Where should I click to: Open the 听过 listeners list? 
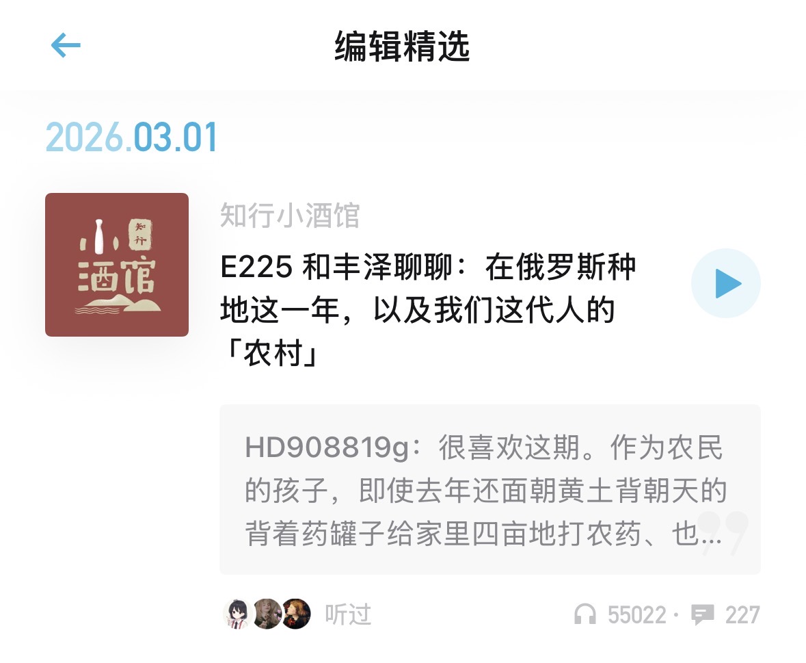pos(348,614)
